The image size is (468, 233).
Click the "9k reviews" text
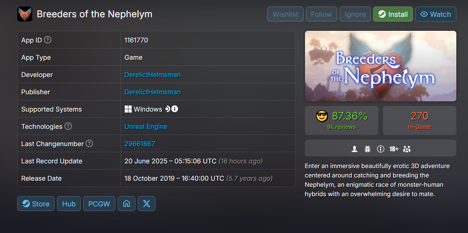pos(341,127)
